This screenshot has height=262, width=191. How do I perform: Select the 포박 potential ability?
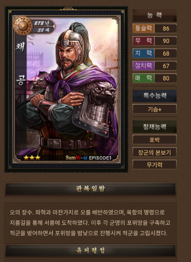pyautogui.click(x=155, y=140)
